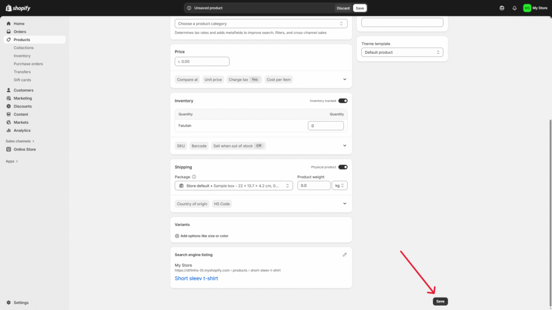The image size is (552, 310).
Task: Click the Analytics icon in sidebar
Action: coord(9,130)
